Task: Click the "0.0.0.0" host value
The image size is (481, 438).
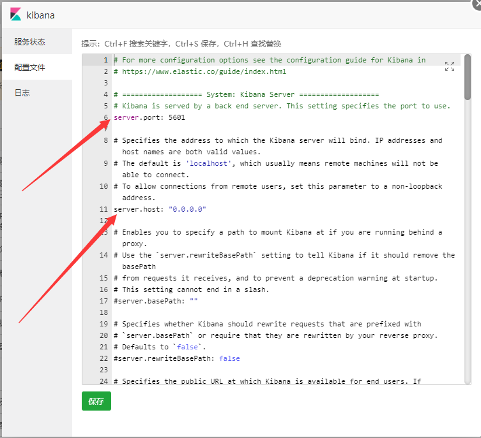Action: tap(187, 209)
